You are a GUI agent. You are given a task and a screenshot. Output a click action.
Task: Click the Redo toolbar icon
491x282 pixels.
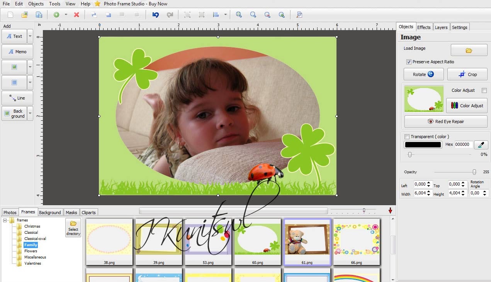click(x=170, y=15)
